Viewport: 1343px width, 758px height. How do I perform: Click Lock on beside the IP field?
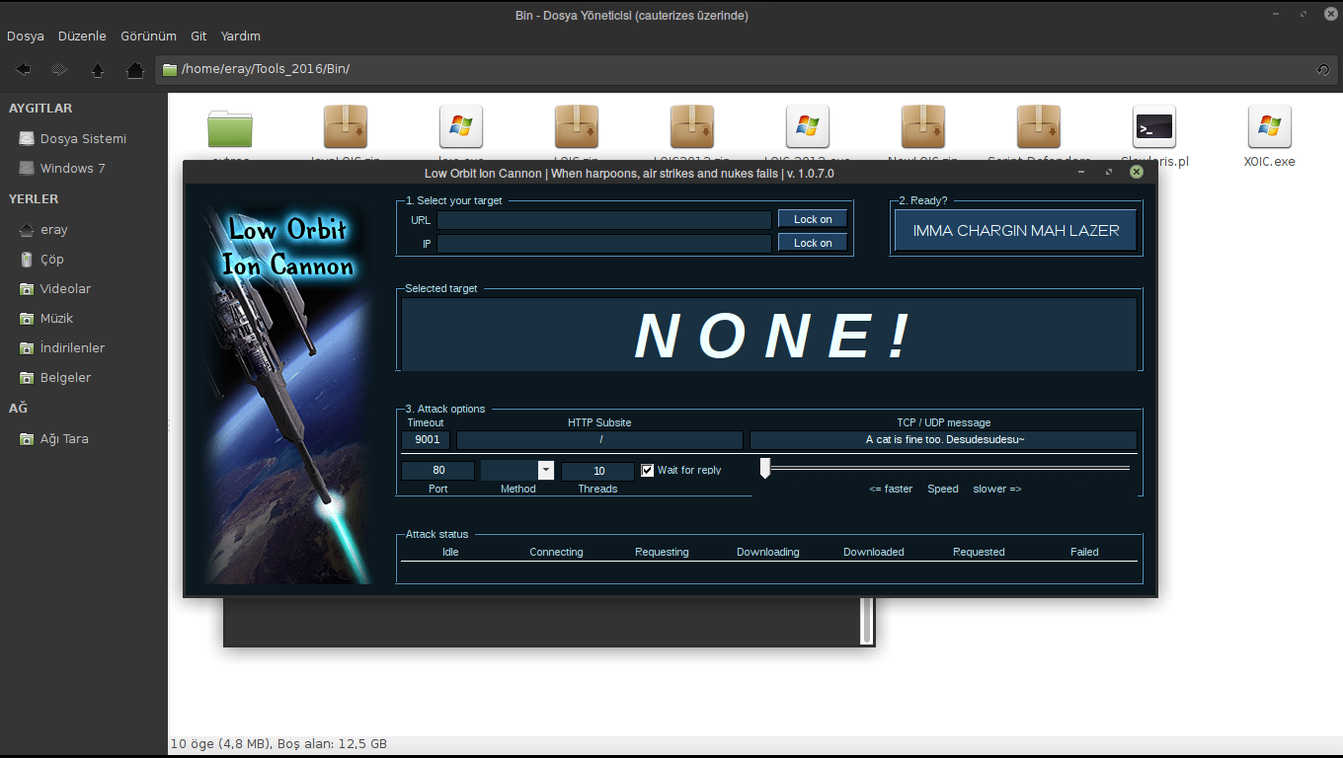pyautogui.click(x=813, y=243)
